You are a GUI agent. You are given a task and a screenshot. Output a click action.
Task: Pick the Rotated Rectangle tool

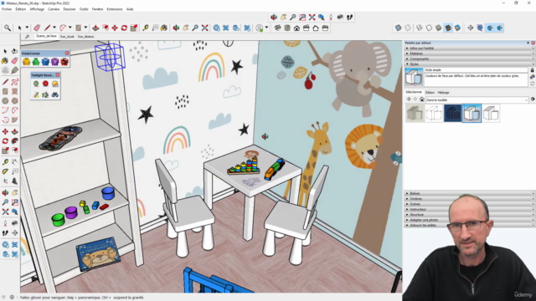pos(15,91)
